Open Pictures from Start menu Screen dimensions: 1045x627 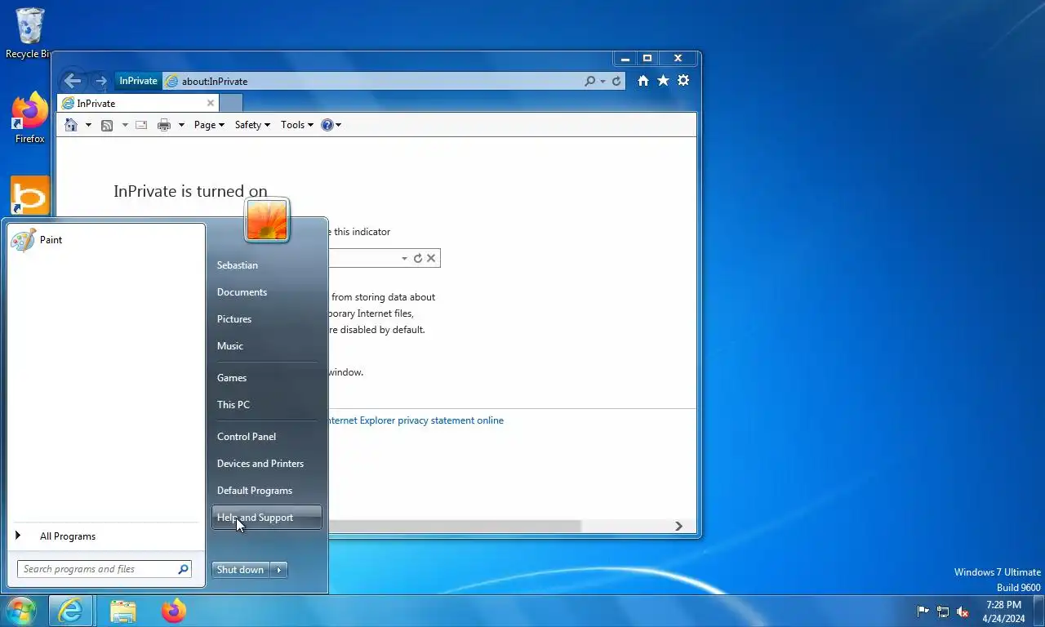266,319
